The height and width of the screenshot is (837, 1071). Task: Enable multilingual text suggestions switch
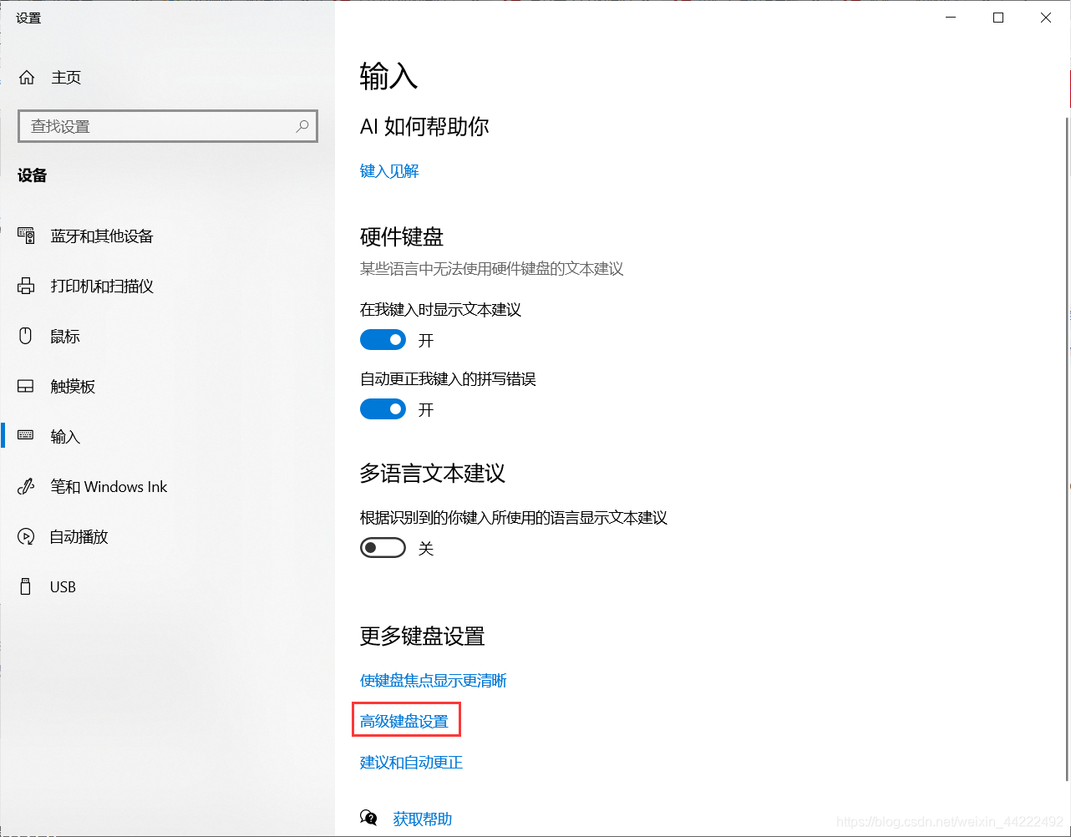coord(383,548)
